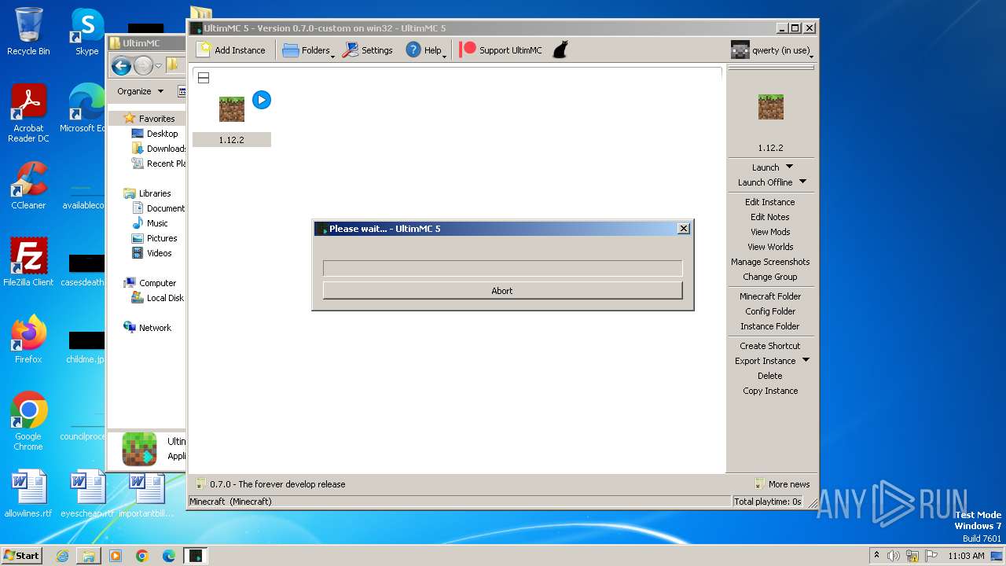
Task: Select Computer in Explorer tree
Action: [x=149, y=283]
